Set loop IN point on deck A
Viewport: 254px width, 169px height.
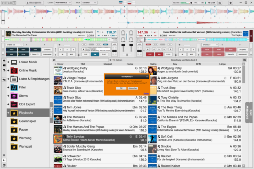tap(62, 54)
